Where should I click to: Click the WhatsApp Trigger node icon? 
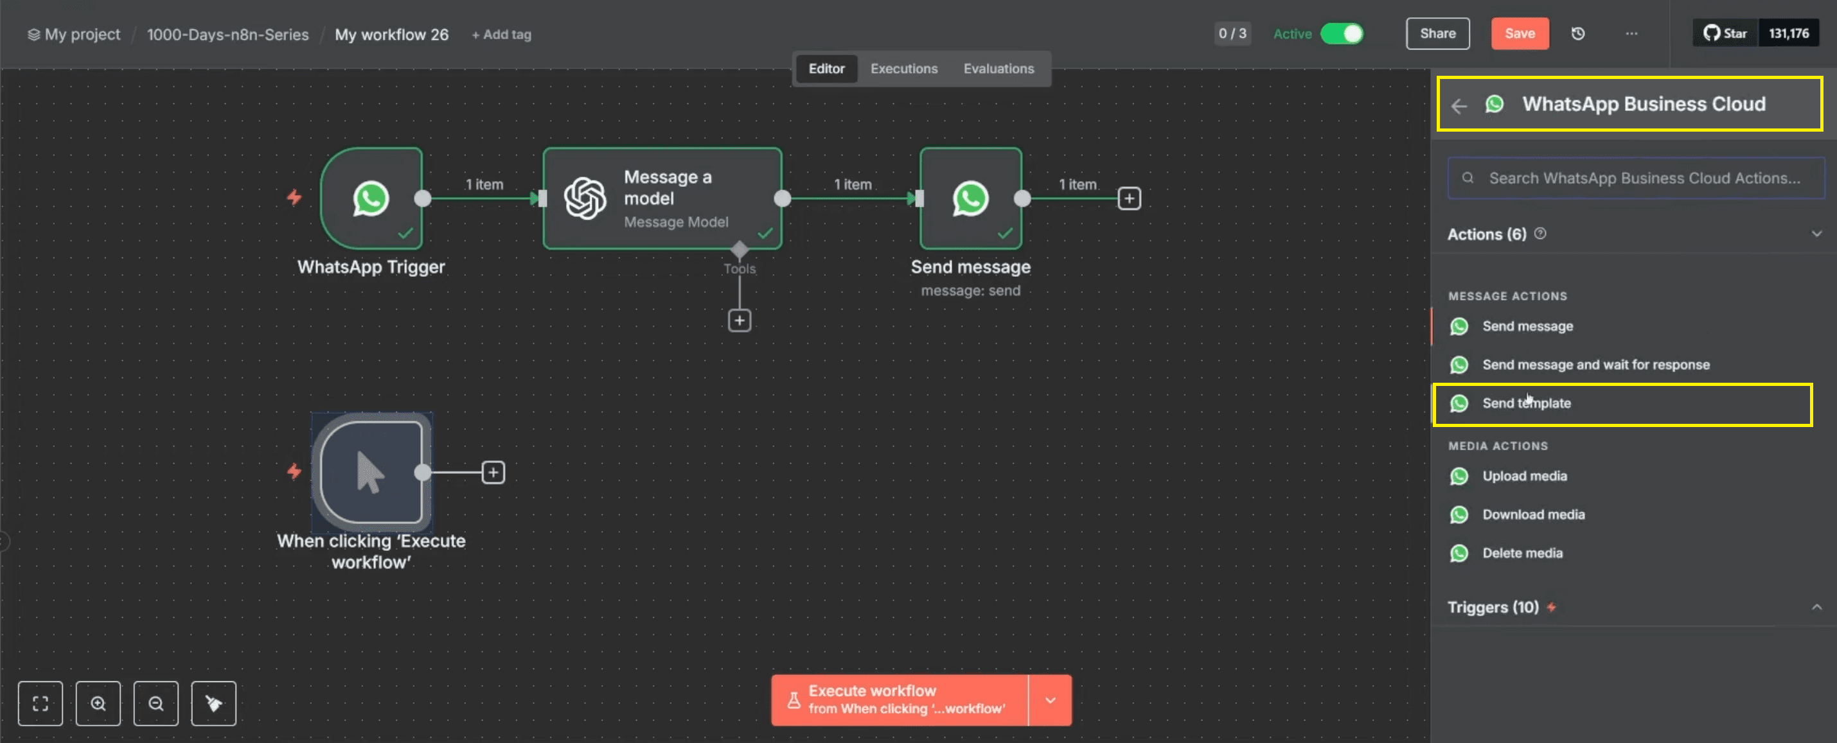[x=371, y=198]
